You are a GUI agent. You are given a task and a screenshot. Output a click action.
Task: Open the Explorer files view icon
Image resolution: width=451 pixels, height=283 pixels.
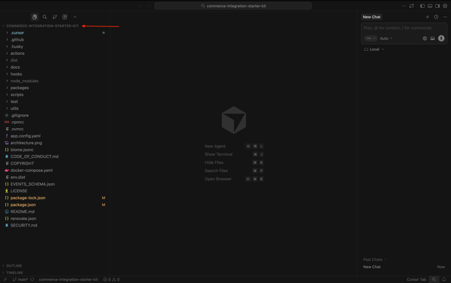coord(34,17)
